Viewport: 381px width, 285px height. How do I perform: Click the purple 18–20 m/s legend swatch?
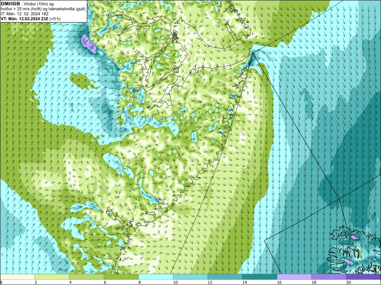click(x=329, y=277)
